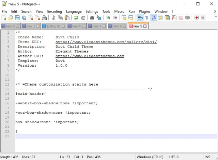
Task: Save the current file with Save icon
Action: [17, 18]
